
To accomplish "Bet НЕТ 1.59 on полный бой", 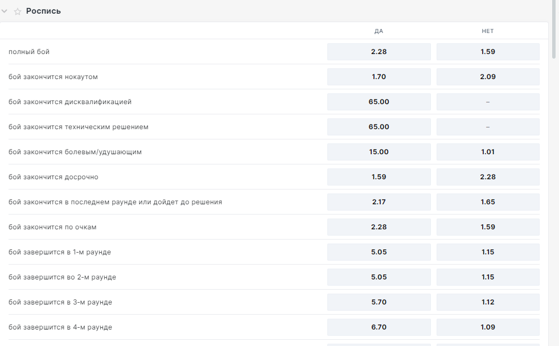I will [x=488, y=52].
